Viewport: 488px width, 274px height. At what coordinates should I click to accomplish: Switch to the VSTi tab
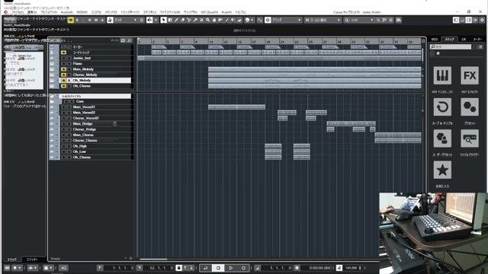click(435, 40)
